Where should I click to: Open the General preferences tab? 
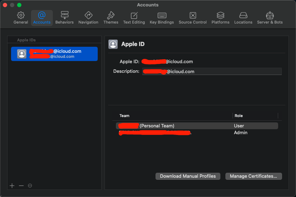tap(21, 18)
